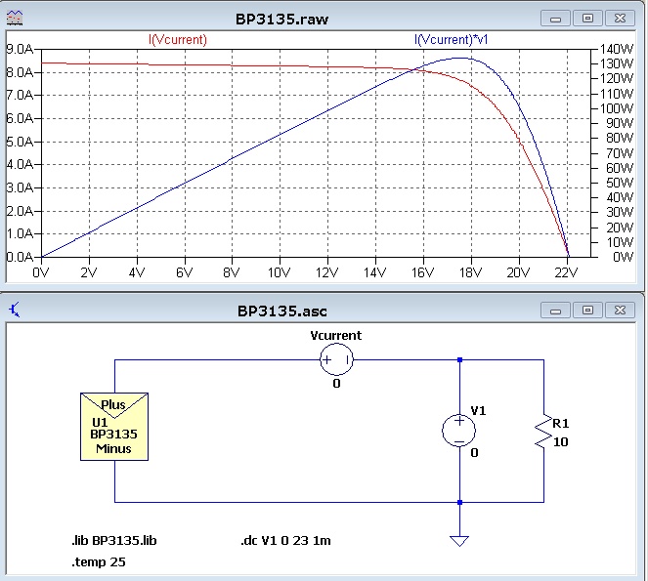Click the schematic icon of BP3135.asc window
Viewport: 648px width, 581px height.
(x=15, y=310)
